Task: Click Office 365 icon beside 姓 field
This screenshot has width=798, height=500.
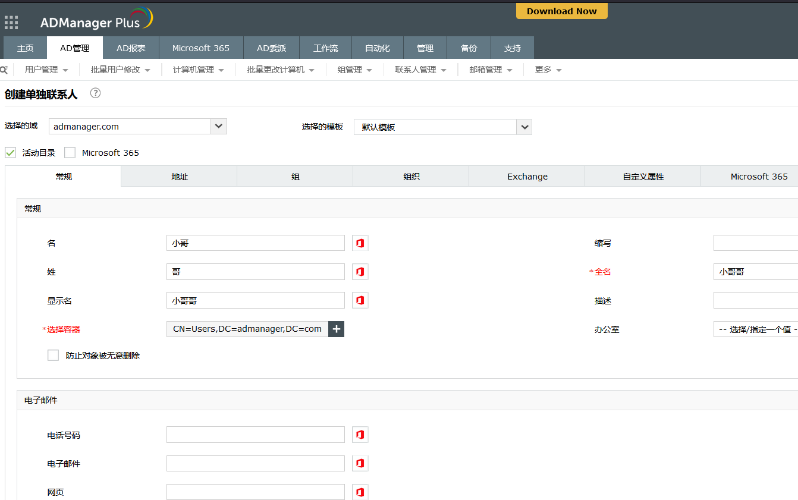Action: 360,272
